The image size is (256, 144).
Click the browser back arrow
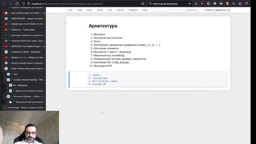click(x=4, y=4)
